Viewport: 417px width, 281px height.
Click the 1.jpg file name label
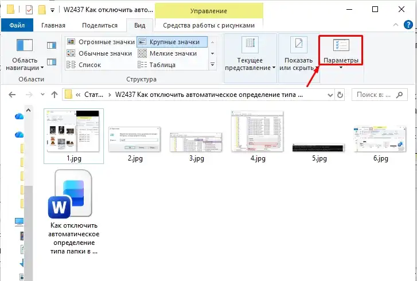click(x=74, y=158)
